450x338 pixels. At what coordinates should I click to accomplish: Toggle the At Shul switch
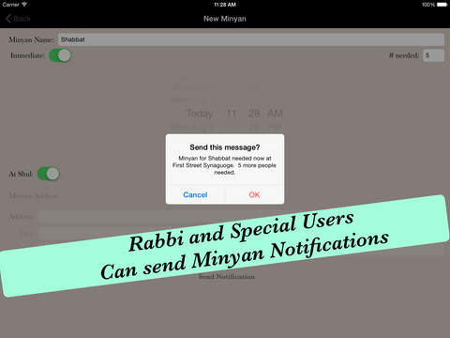tap(49, 174)
